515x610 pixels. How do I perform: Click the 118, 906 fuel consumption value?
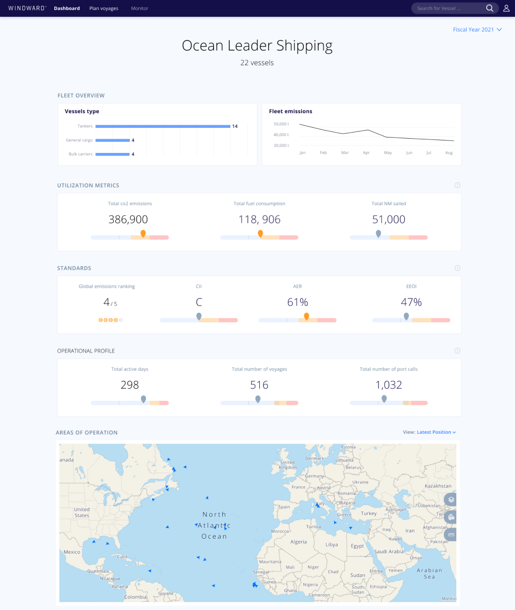pyautogui.click(x=259, y=219)
